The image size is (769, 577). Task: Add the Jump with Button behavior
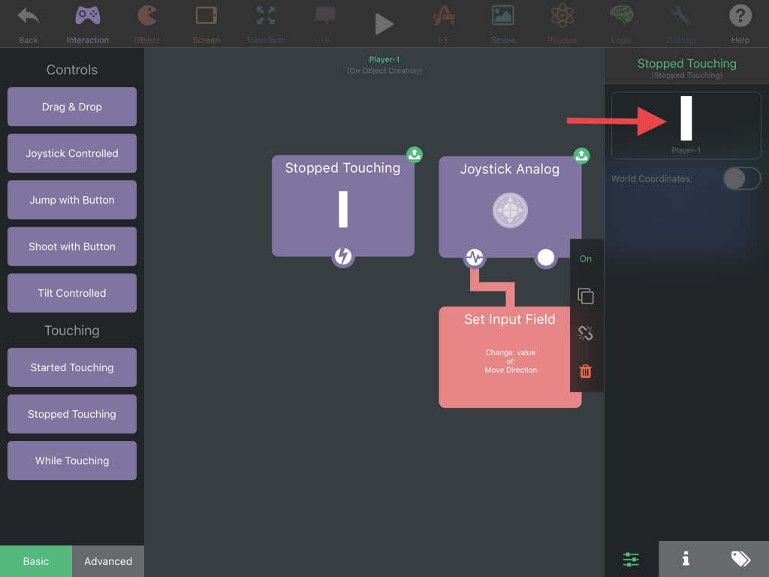[72, 200]
